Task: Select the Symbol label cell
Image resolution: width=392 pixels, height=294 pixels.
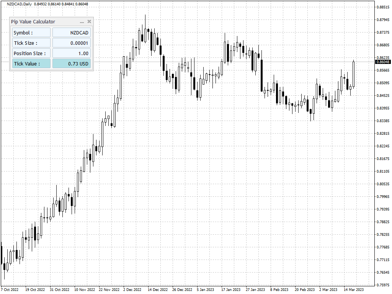Action: 31,33
